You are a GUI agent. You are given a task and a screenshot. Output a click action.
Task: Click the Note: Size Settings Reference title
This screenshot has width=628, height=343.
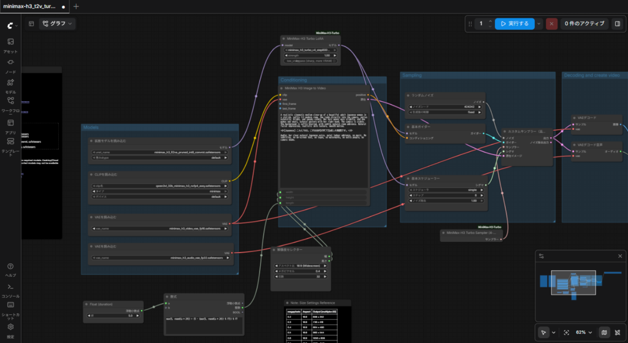(x=313, y=303)
